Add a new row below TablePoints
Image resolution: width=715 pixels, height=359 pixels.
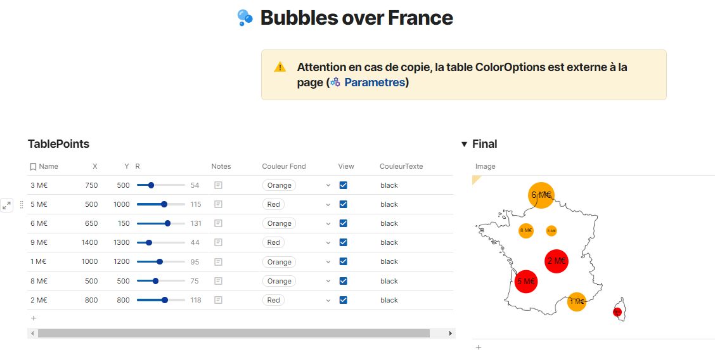click(x=34, y=318)
